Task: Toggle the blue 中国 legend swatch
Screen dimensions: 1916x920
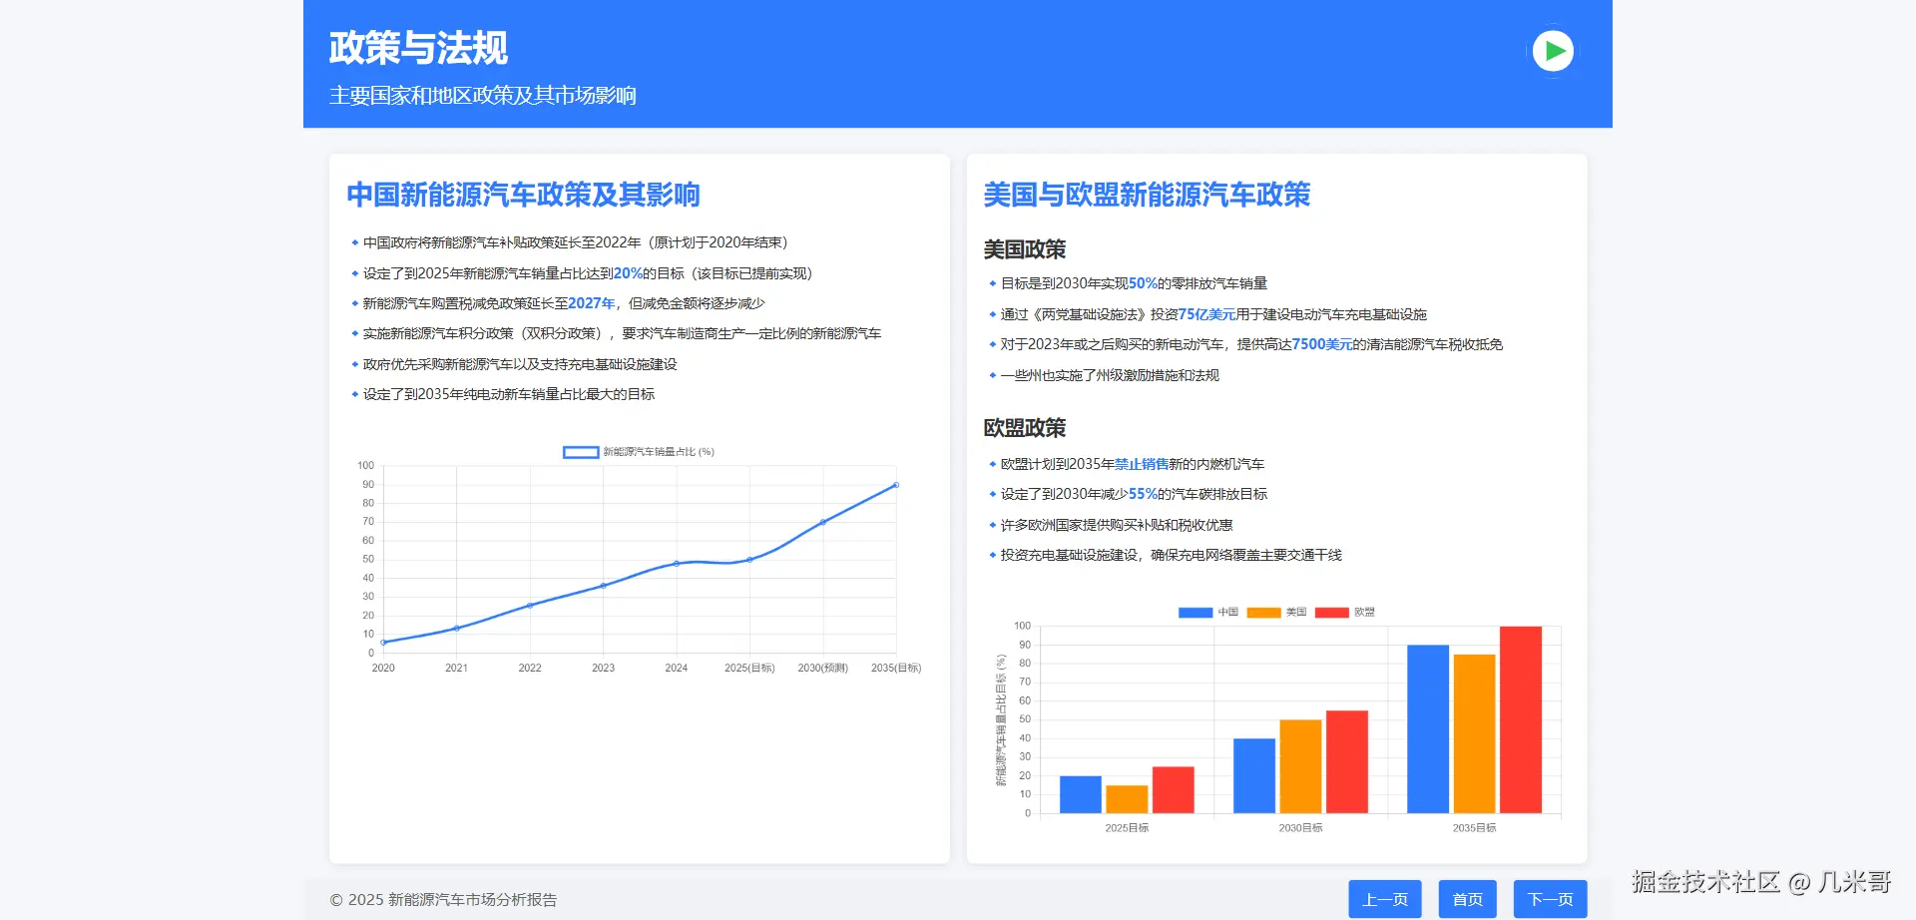Action: coord(1196,613)
